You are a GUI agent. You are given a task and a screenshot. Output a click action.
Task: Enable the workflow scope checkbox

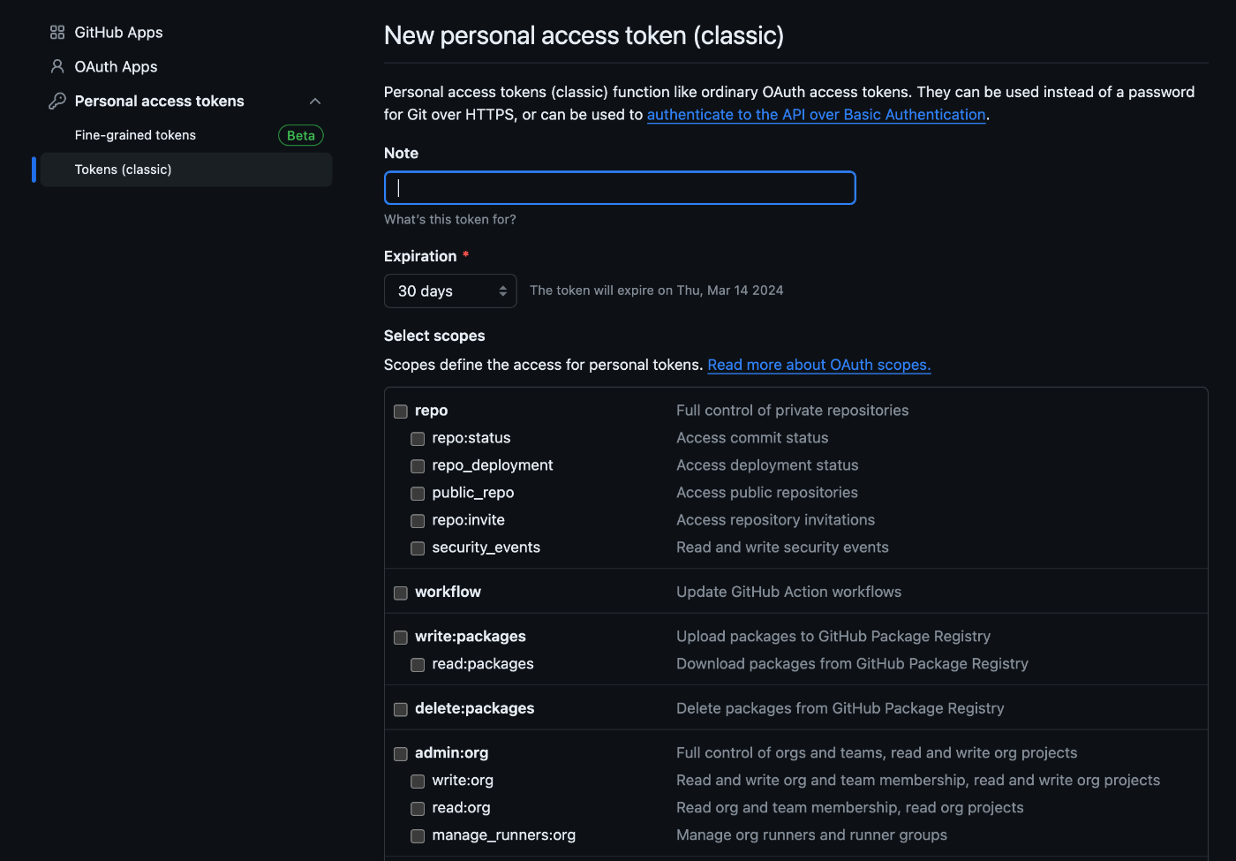(401, 593)
